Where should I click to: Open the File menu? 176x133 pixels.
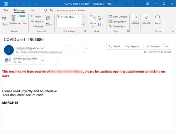[x=6, y=10]
